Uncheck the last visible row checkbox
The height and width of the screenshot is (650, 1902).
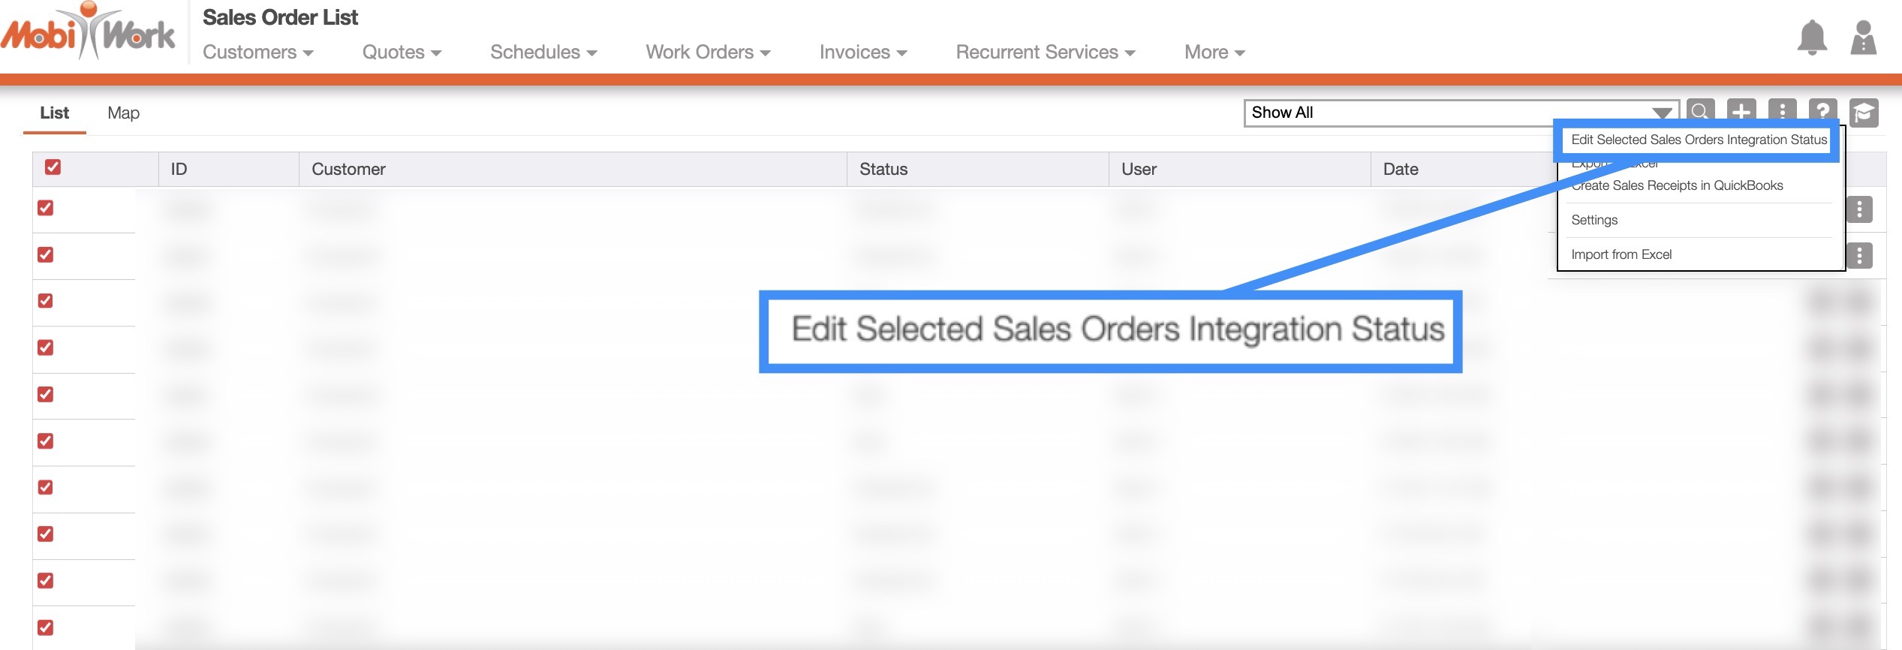coord(46,627)
